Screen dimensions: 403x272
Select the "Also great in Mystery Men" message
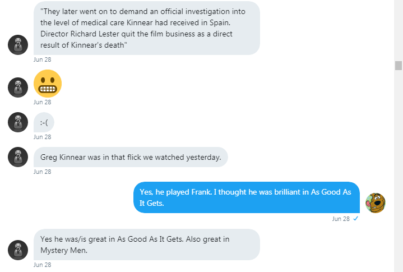click(x=147, y=245)
